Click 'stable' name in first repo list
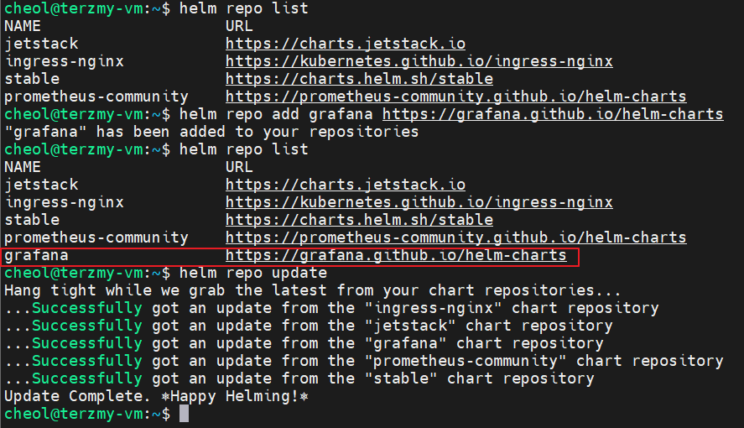Image resolution: width=744 pixels, height=428 pixels. pyautogui.click(x=32, y=79)
